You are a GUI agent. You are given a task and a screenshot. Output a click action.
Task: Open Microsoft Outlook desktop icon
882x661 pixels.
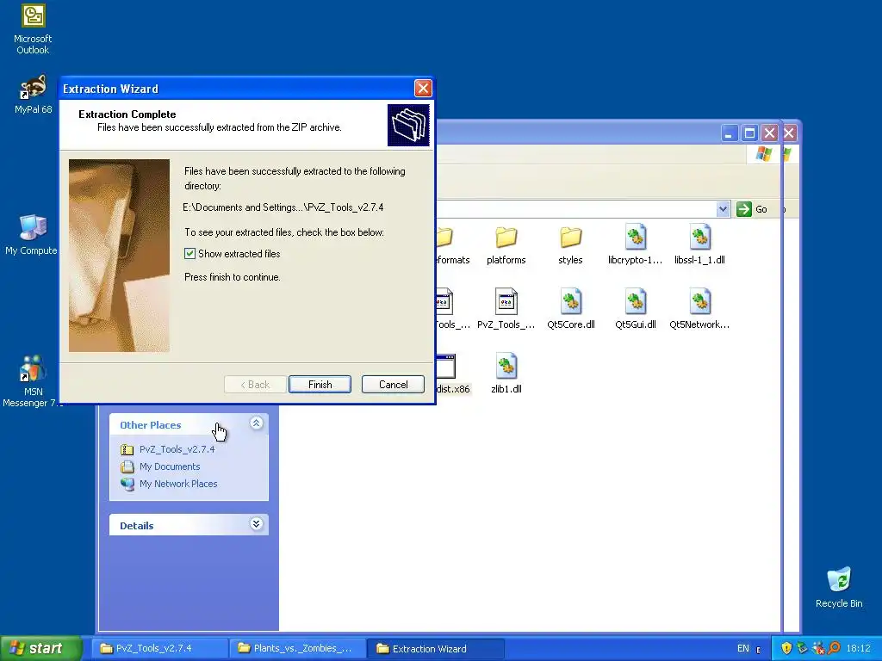(x=33, y=29)
